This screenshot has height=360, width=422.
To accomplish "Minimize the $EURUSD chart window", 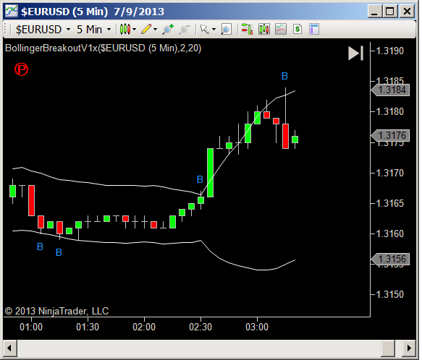I will (x=375, y=12).
